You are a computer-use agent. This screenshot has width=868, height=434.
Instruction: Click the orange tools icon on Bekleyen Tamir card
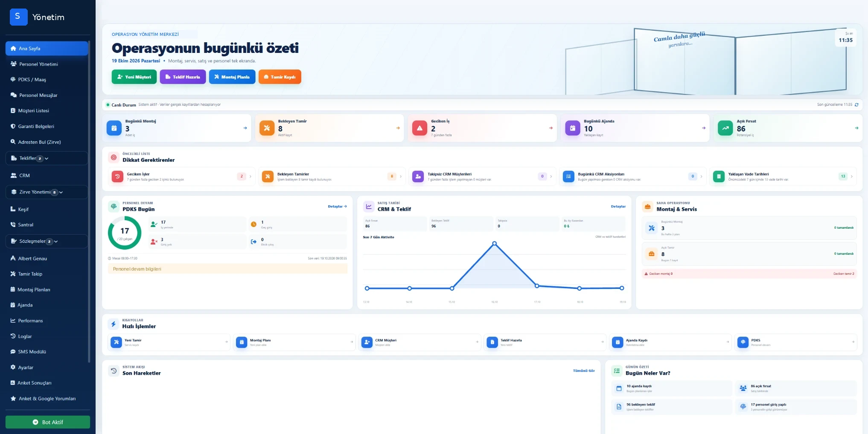[267, 128]
